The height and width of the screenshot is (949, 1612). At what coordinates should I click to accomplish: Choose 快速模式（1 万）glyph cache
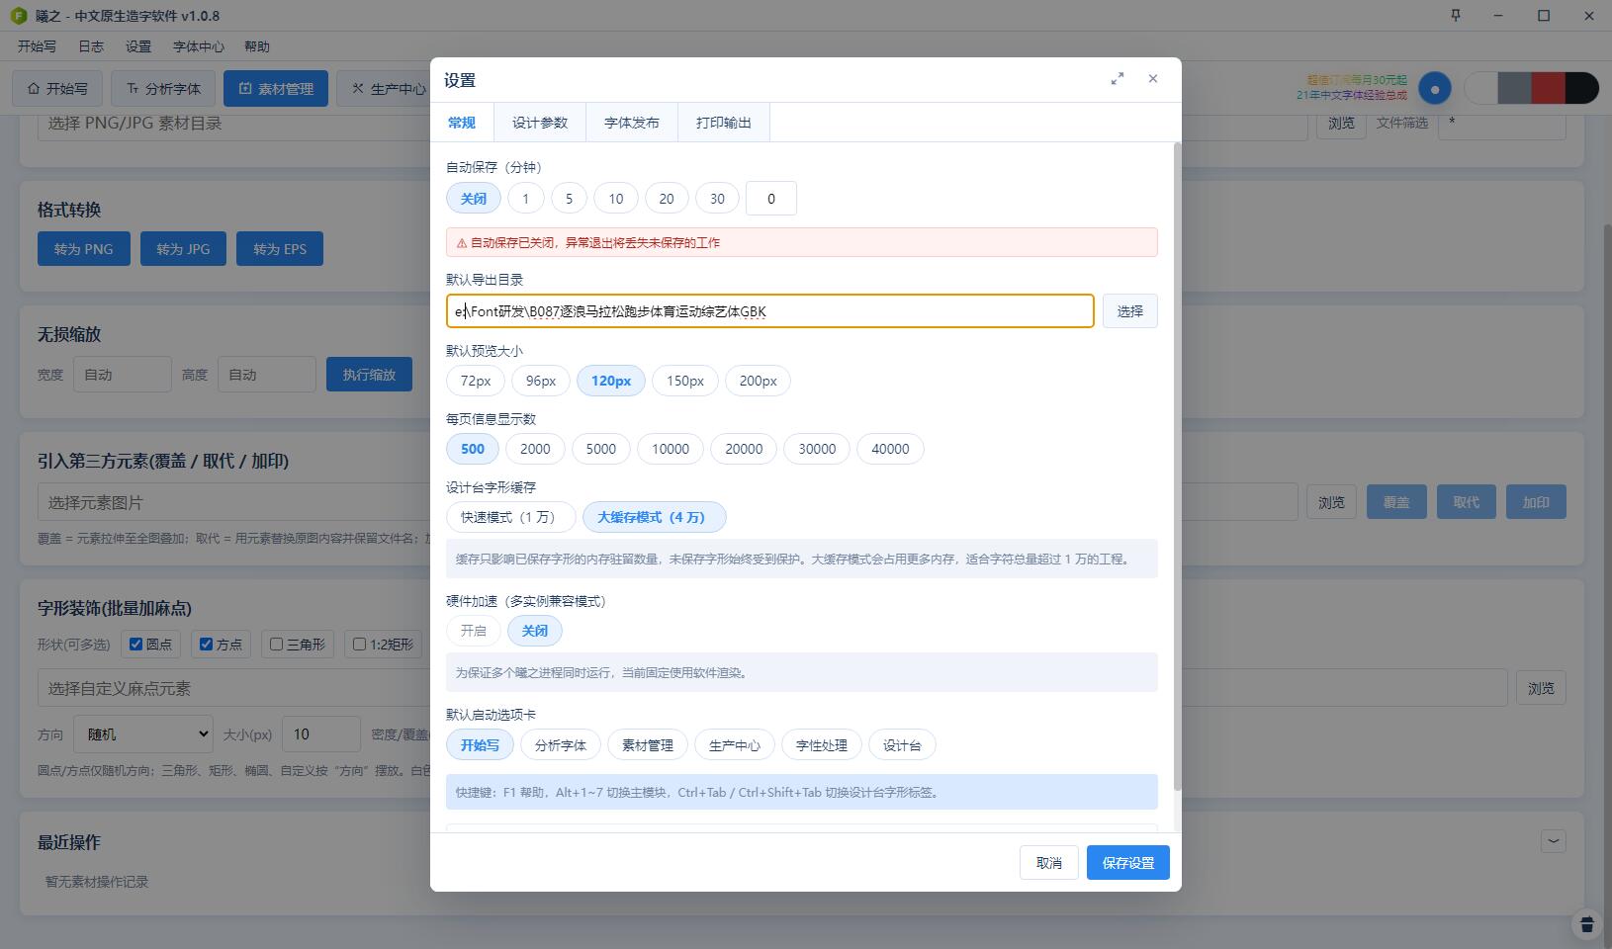510,517
